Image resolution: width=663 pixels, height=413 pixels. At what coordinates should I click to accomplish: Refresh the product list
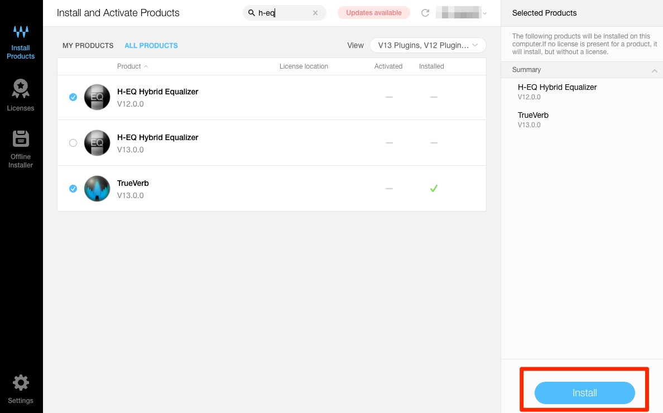[425, 13]
